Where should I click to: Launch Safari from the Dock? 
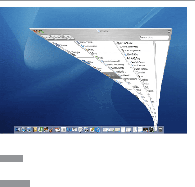23,130
